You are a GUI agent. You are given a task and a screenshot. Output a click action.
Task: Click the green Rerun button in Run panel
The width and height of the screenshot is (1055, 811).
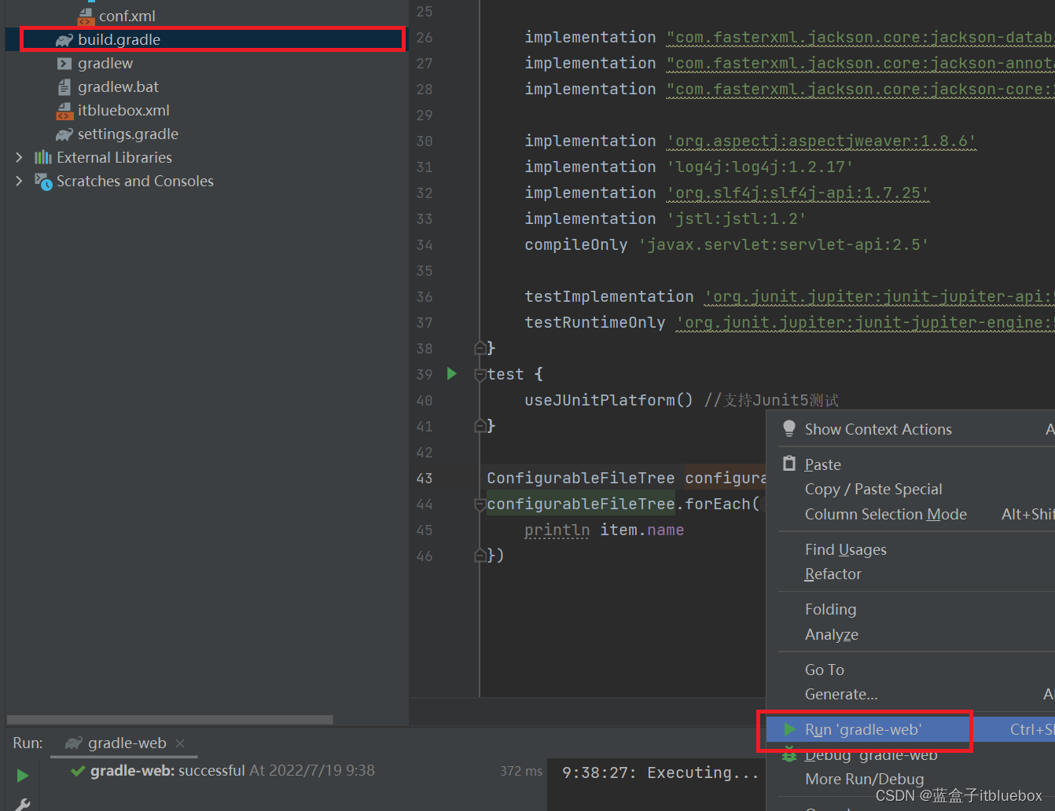23,776
